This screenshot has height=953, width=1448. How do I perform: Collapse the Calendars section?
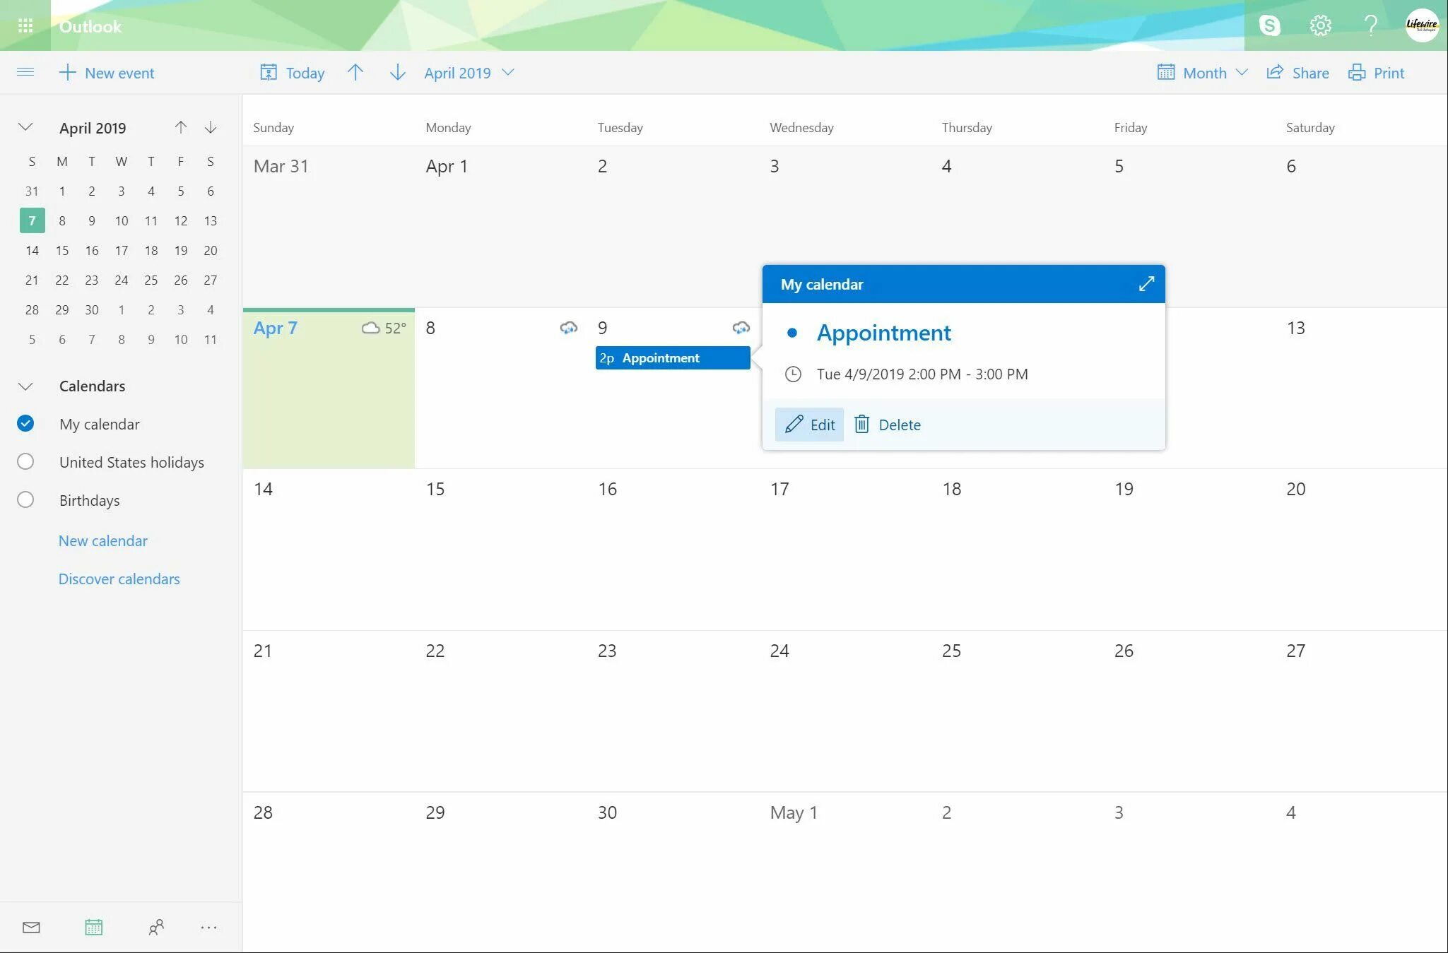25,386
